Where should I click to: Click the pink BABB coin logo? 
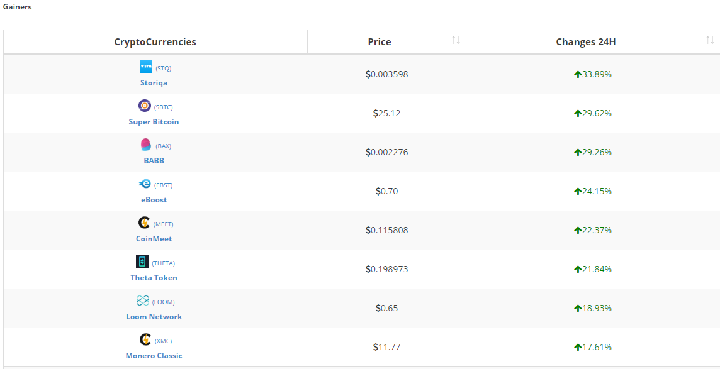tap(146, 145)
